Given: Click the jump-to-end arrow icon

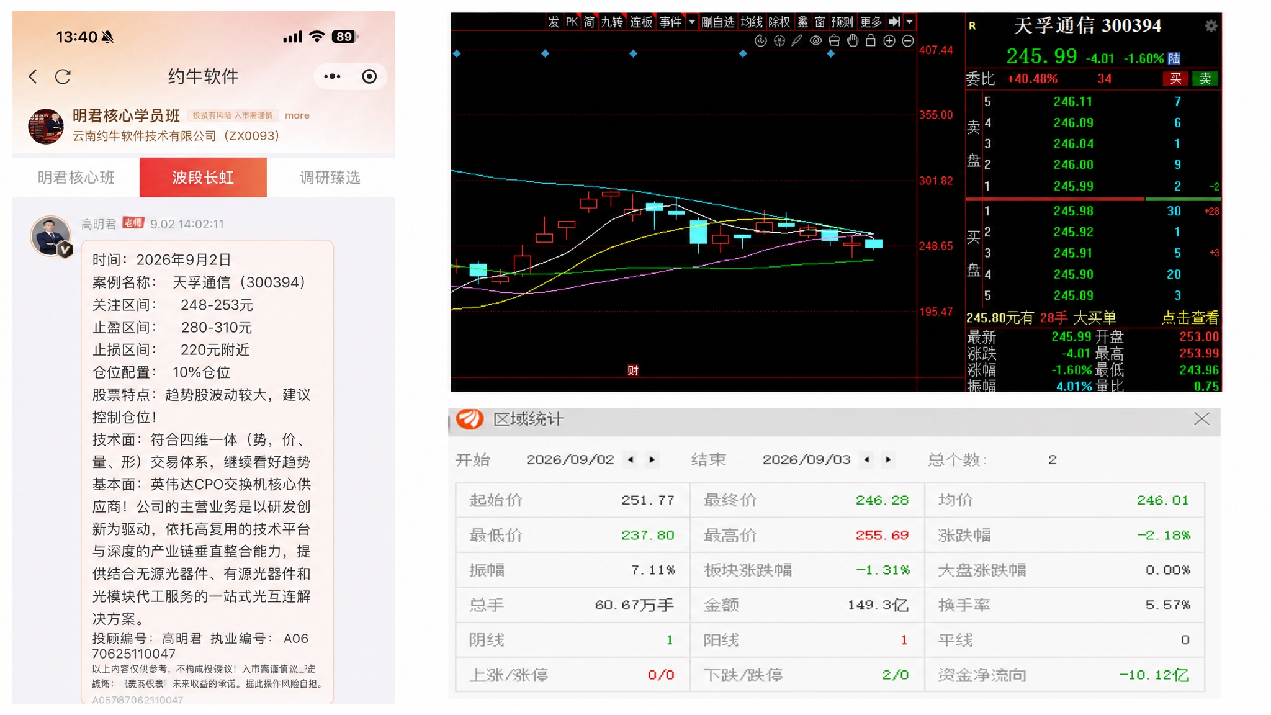Looking at the screenshot, I should click(894, 22).
